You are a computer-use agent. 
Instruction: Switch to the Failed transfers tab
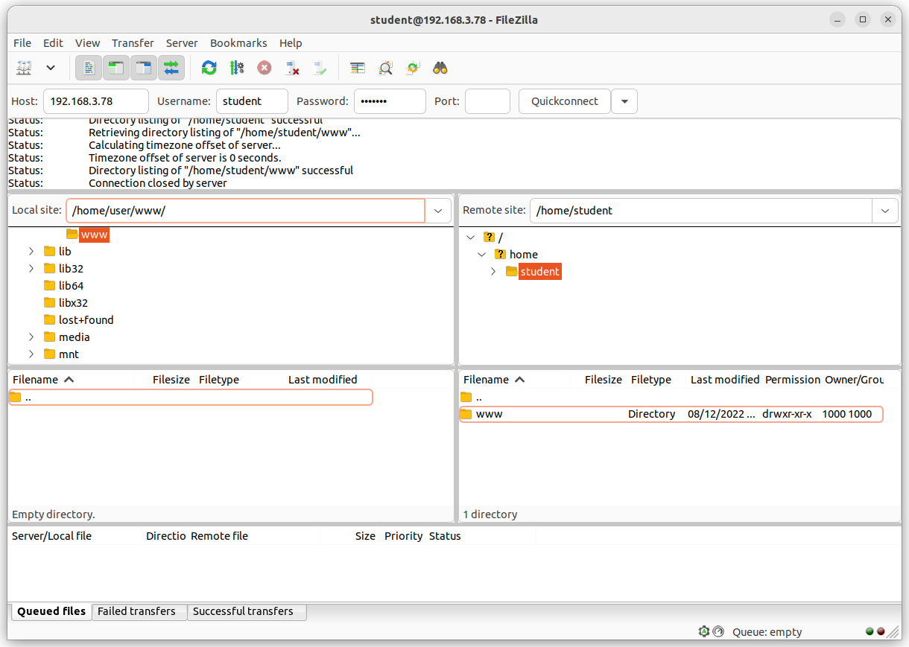(x=139, y=611)
